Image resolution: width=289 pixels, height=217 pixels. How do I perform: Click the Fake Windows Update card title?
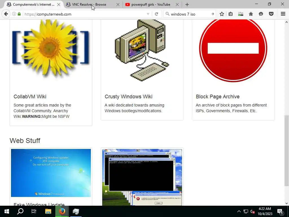click(x=39, y=204)
